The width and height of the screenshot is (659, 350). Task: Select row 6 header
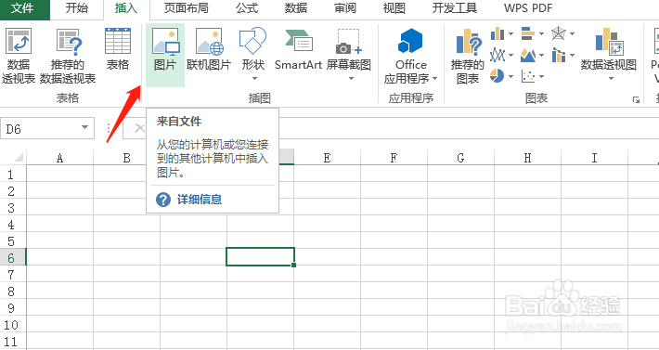click(13, 257)
